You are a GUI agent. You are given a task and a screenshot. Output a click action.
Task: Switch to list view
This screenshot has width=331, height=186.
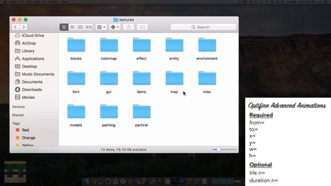tap(72, 27)
